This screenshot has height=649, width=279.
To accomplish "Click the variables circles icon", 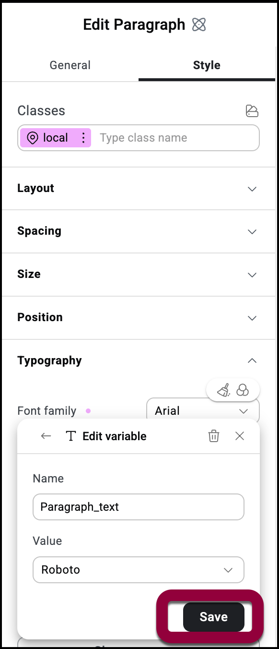I will 243,390.
